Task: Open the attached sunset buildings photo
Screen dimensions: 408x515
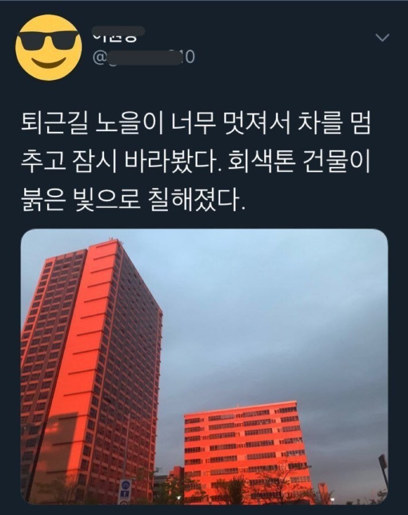Action: pyautogui.click(x=204, y=367)
